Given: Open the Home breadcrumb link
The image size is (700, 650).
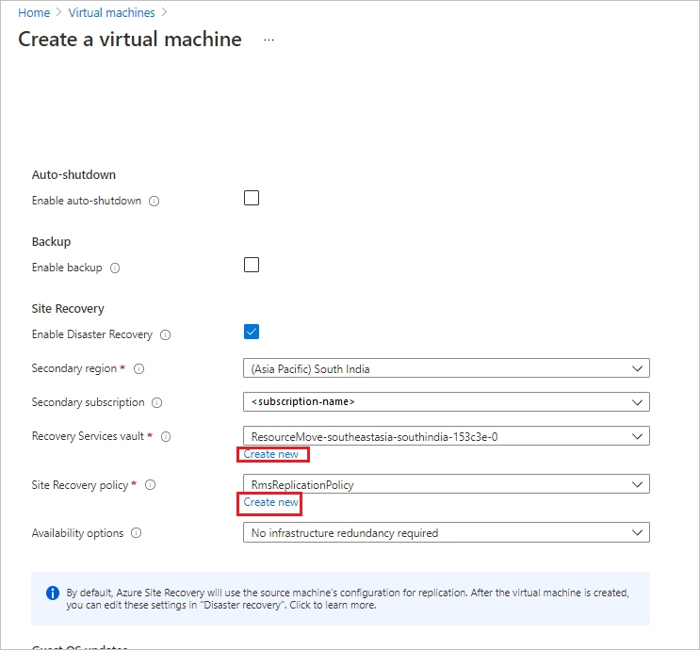Looking at the screenshot, I should coord(34,12).
